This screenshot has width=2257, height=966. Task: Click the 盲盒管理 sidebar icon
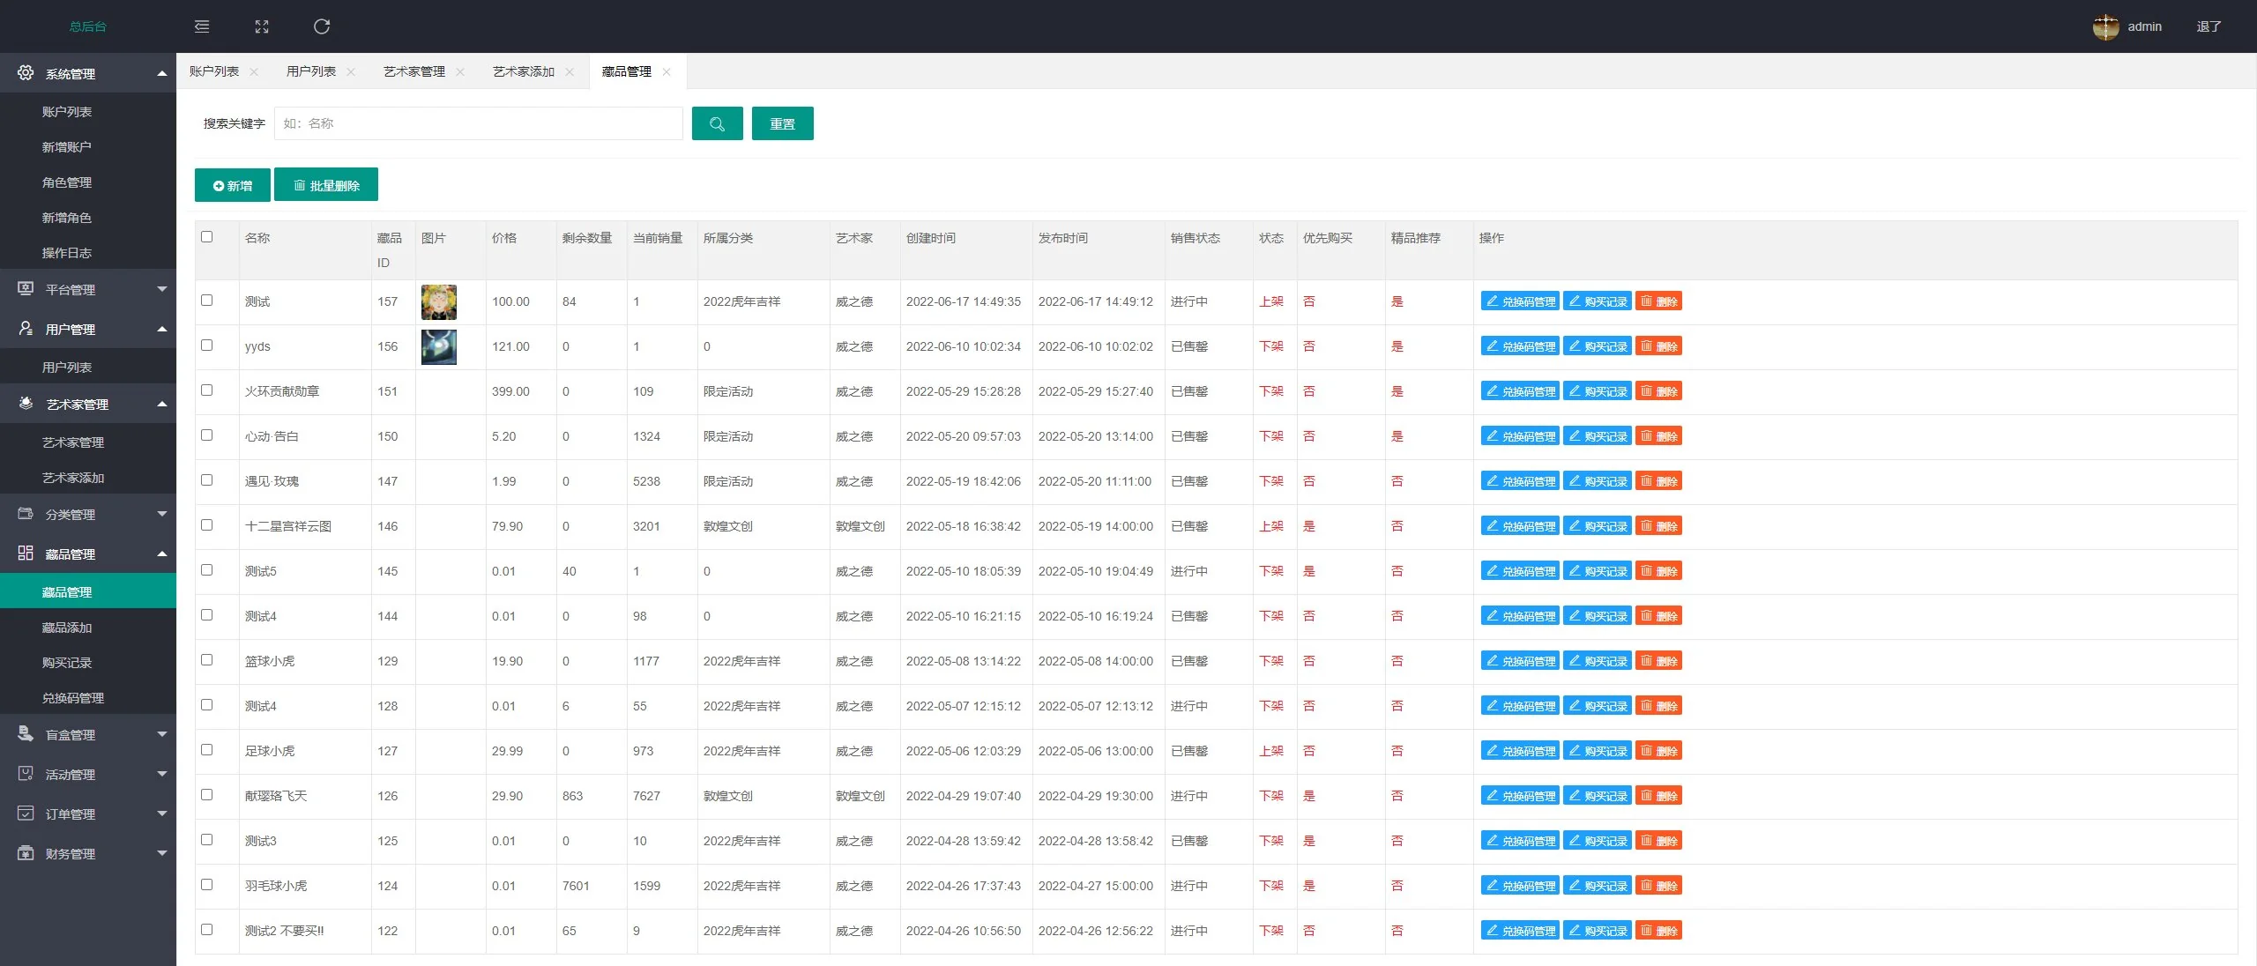tap(26, 734)
